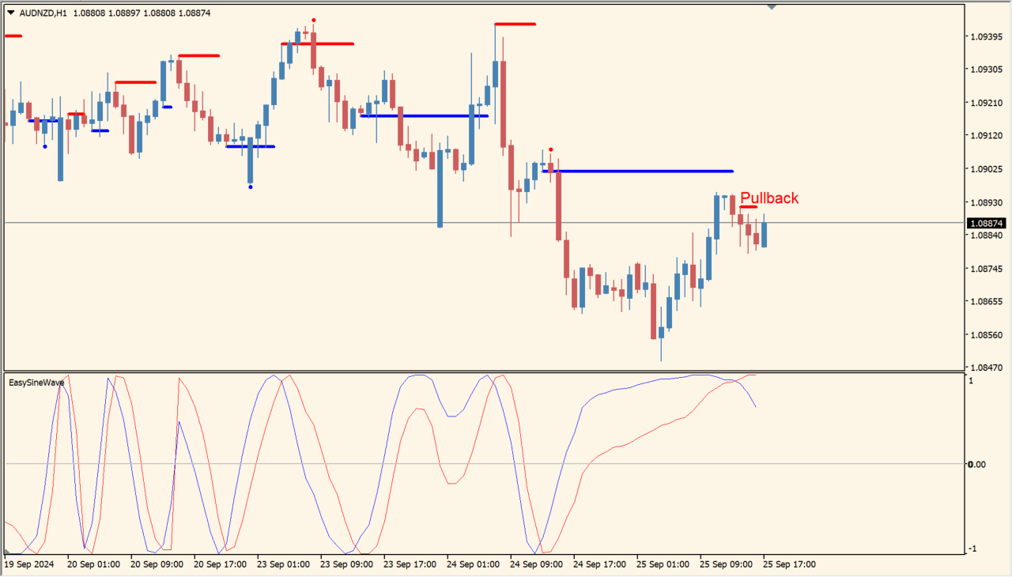The width and height of the screenshot is (1012, 577).
Task: Click the short red line beneath Pullback
Action: point(749,207)
